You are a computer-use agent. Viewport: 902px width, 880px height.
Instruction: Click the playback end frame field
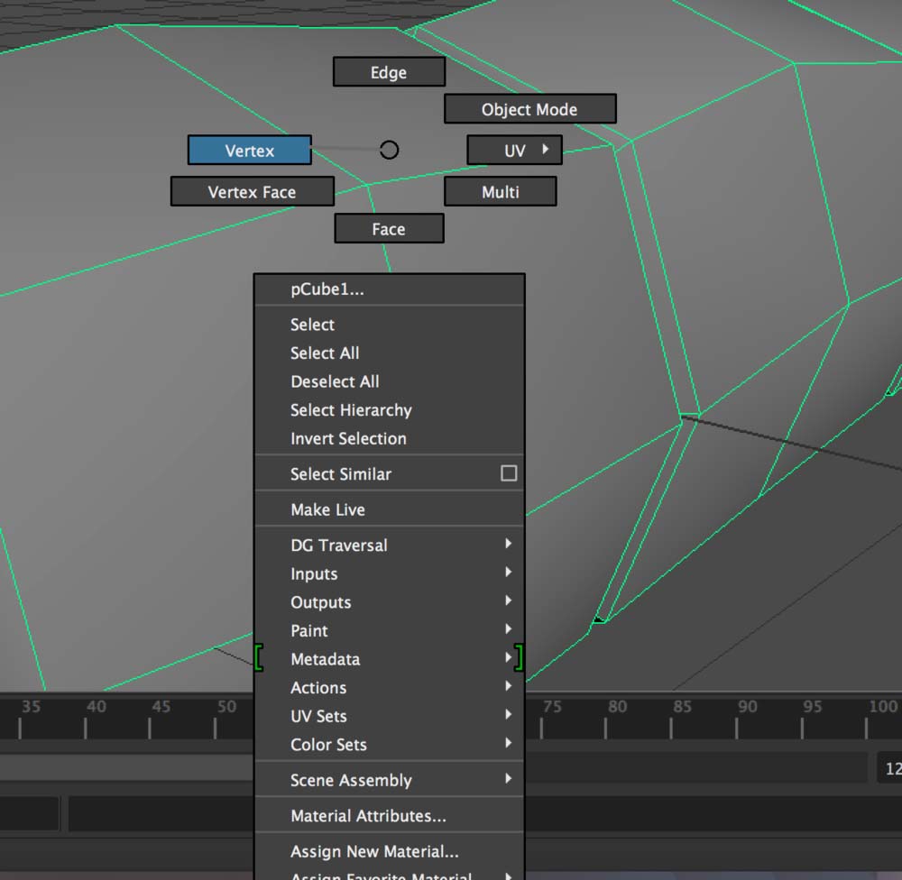pyautogui.click(x=889, y=768)
